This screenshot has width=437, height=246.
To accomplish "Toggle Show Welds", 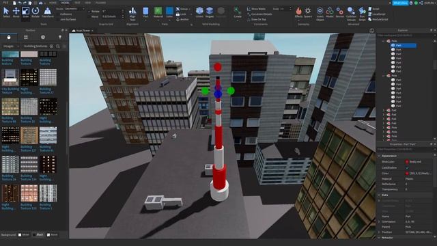I will point(257,9).
